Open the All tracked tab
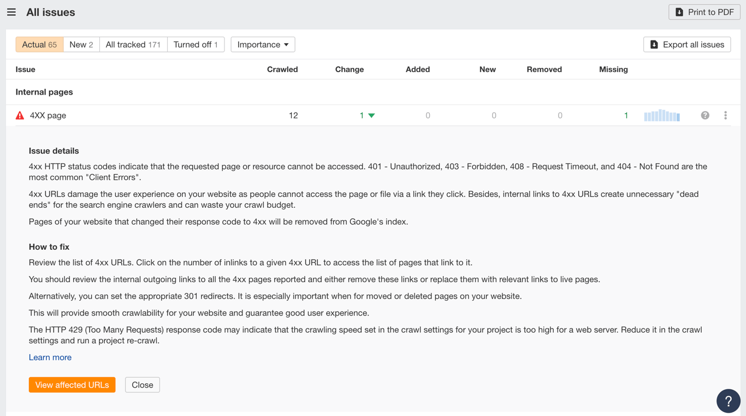 pyautogui.click(x=133, y=44)
